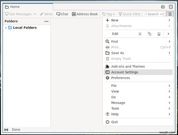178x135 pixels.
Task: Select Account Settings menu item
Action: tap(138, 72)
